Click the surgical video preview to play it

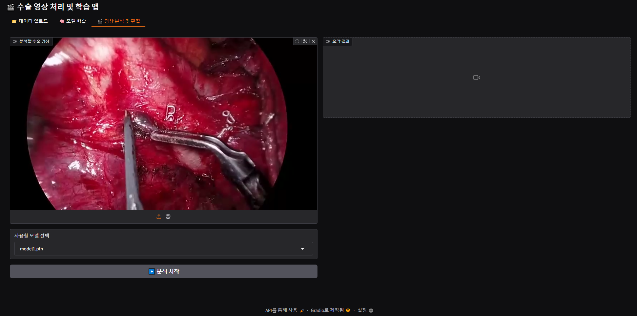164,124
